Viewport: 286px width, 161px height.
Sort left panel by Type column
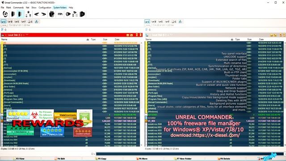pyautogui.click(x=93, y=39)
